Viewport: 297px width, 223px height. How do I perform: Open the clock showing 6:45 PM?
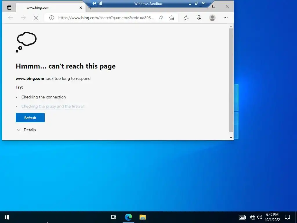(272, 217)
